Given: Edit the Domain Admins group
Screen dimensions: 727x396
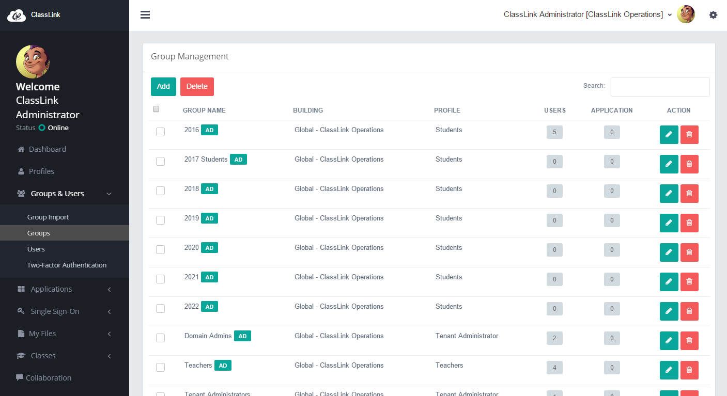Looking at the screenshot, I should coord(669,341).
